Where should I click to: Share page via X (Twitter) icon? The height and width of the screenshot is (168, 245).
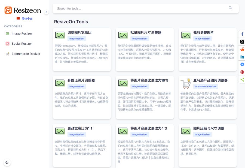(242, 42)
